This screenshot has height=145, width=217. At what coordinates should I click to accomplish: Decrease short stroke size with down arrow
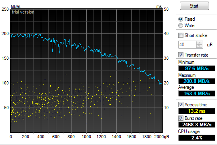[199, 46]
